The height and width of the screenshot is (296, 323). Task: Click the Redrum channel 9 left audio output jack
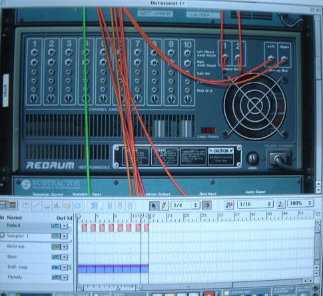pyautogui.click(x=170, y=53)
